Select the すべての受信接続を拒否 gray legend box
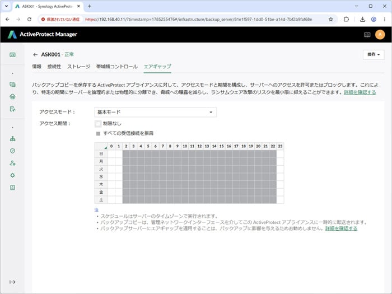The image size is (392, 294). pyautogui.click(x=98, y=134)
